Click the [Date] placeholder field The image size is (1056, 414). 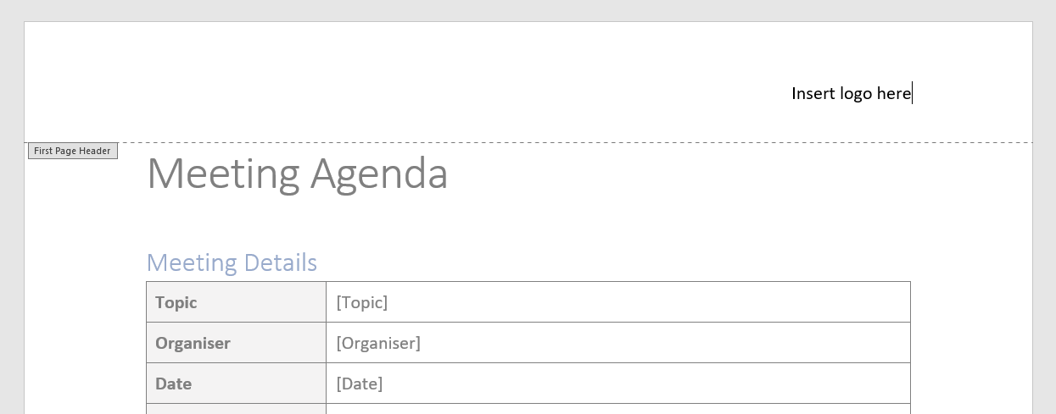360,384
